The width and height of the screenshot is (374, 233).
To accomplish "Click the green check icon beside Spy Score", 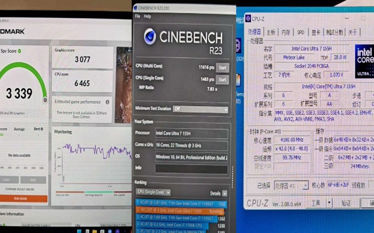I will click(19, 51).
